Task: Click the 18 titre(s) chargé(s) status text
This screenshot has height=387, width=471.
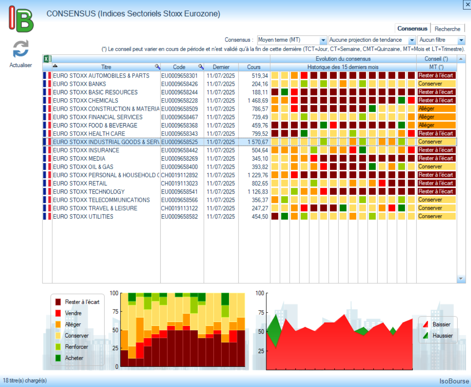Action: pyautogui.click(x=25, y=380)
